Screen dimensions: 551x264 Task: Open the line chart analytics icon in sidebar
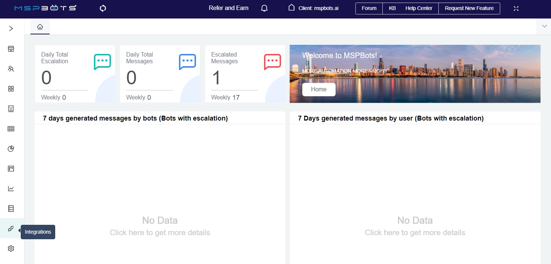(x=11, y=189)
